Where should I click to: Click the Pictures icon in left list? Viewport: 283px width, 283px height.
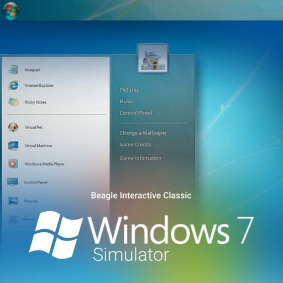(x=13, y=201)
